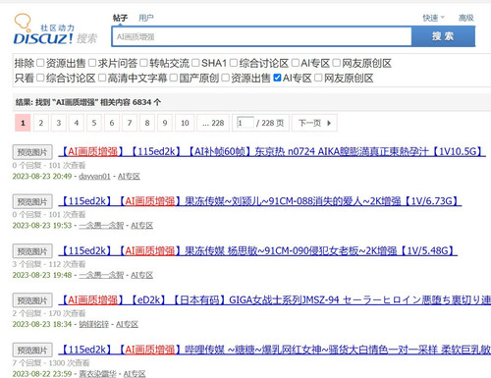Open AI专区 forum link on 20:49 post
This screenshot has width=491, height=378.
click(x=129, y=177)
